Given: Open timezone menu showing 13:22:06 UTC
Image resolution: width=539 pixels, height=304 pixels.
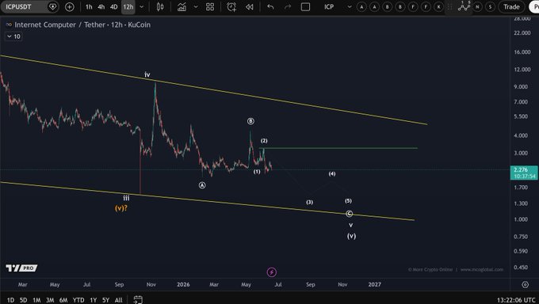Looking at the screenshot, I should click(x=516, y=300).
